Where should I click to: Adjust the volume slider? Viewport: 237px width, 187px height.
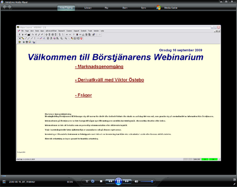pos(147,181)
